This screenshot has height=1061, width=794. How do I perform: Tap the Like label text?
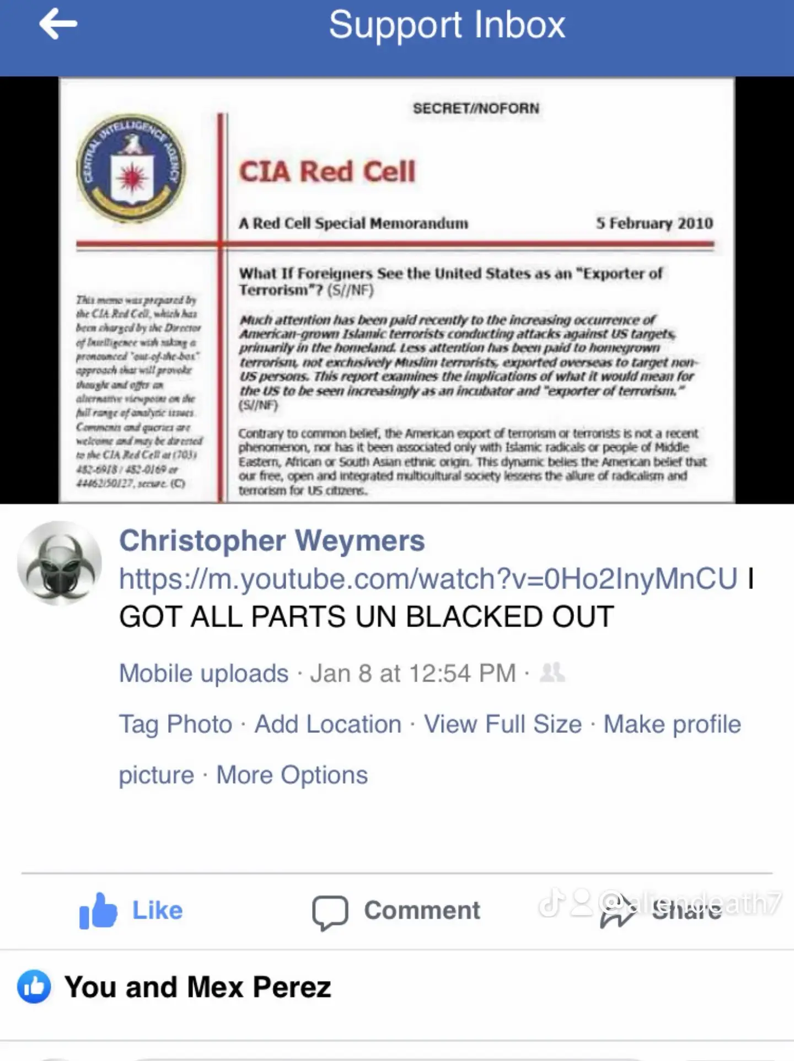point(158,910)
